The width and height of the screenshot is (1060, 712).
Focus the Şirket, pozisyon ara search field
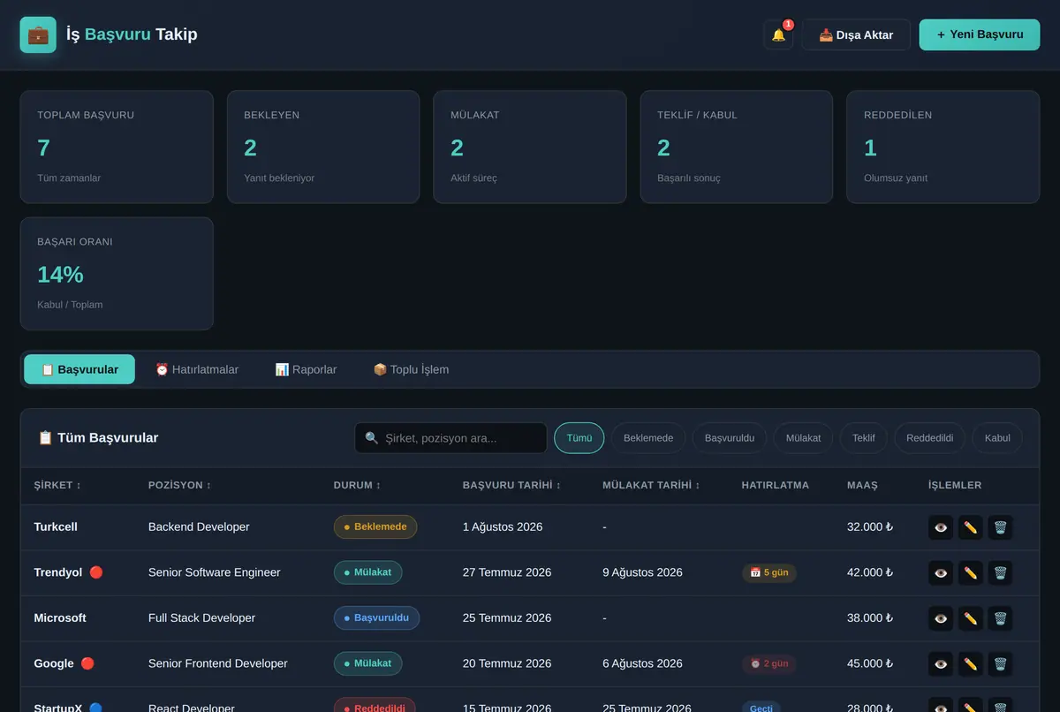[450, 438]
